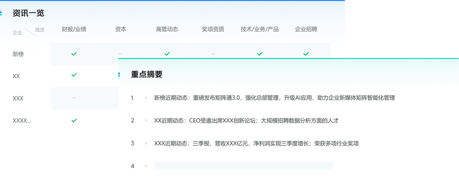切换XXX行财报/业绩列的短横线状态
Viewport: 459px width, 191px height.
[x=74, y=98]
